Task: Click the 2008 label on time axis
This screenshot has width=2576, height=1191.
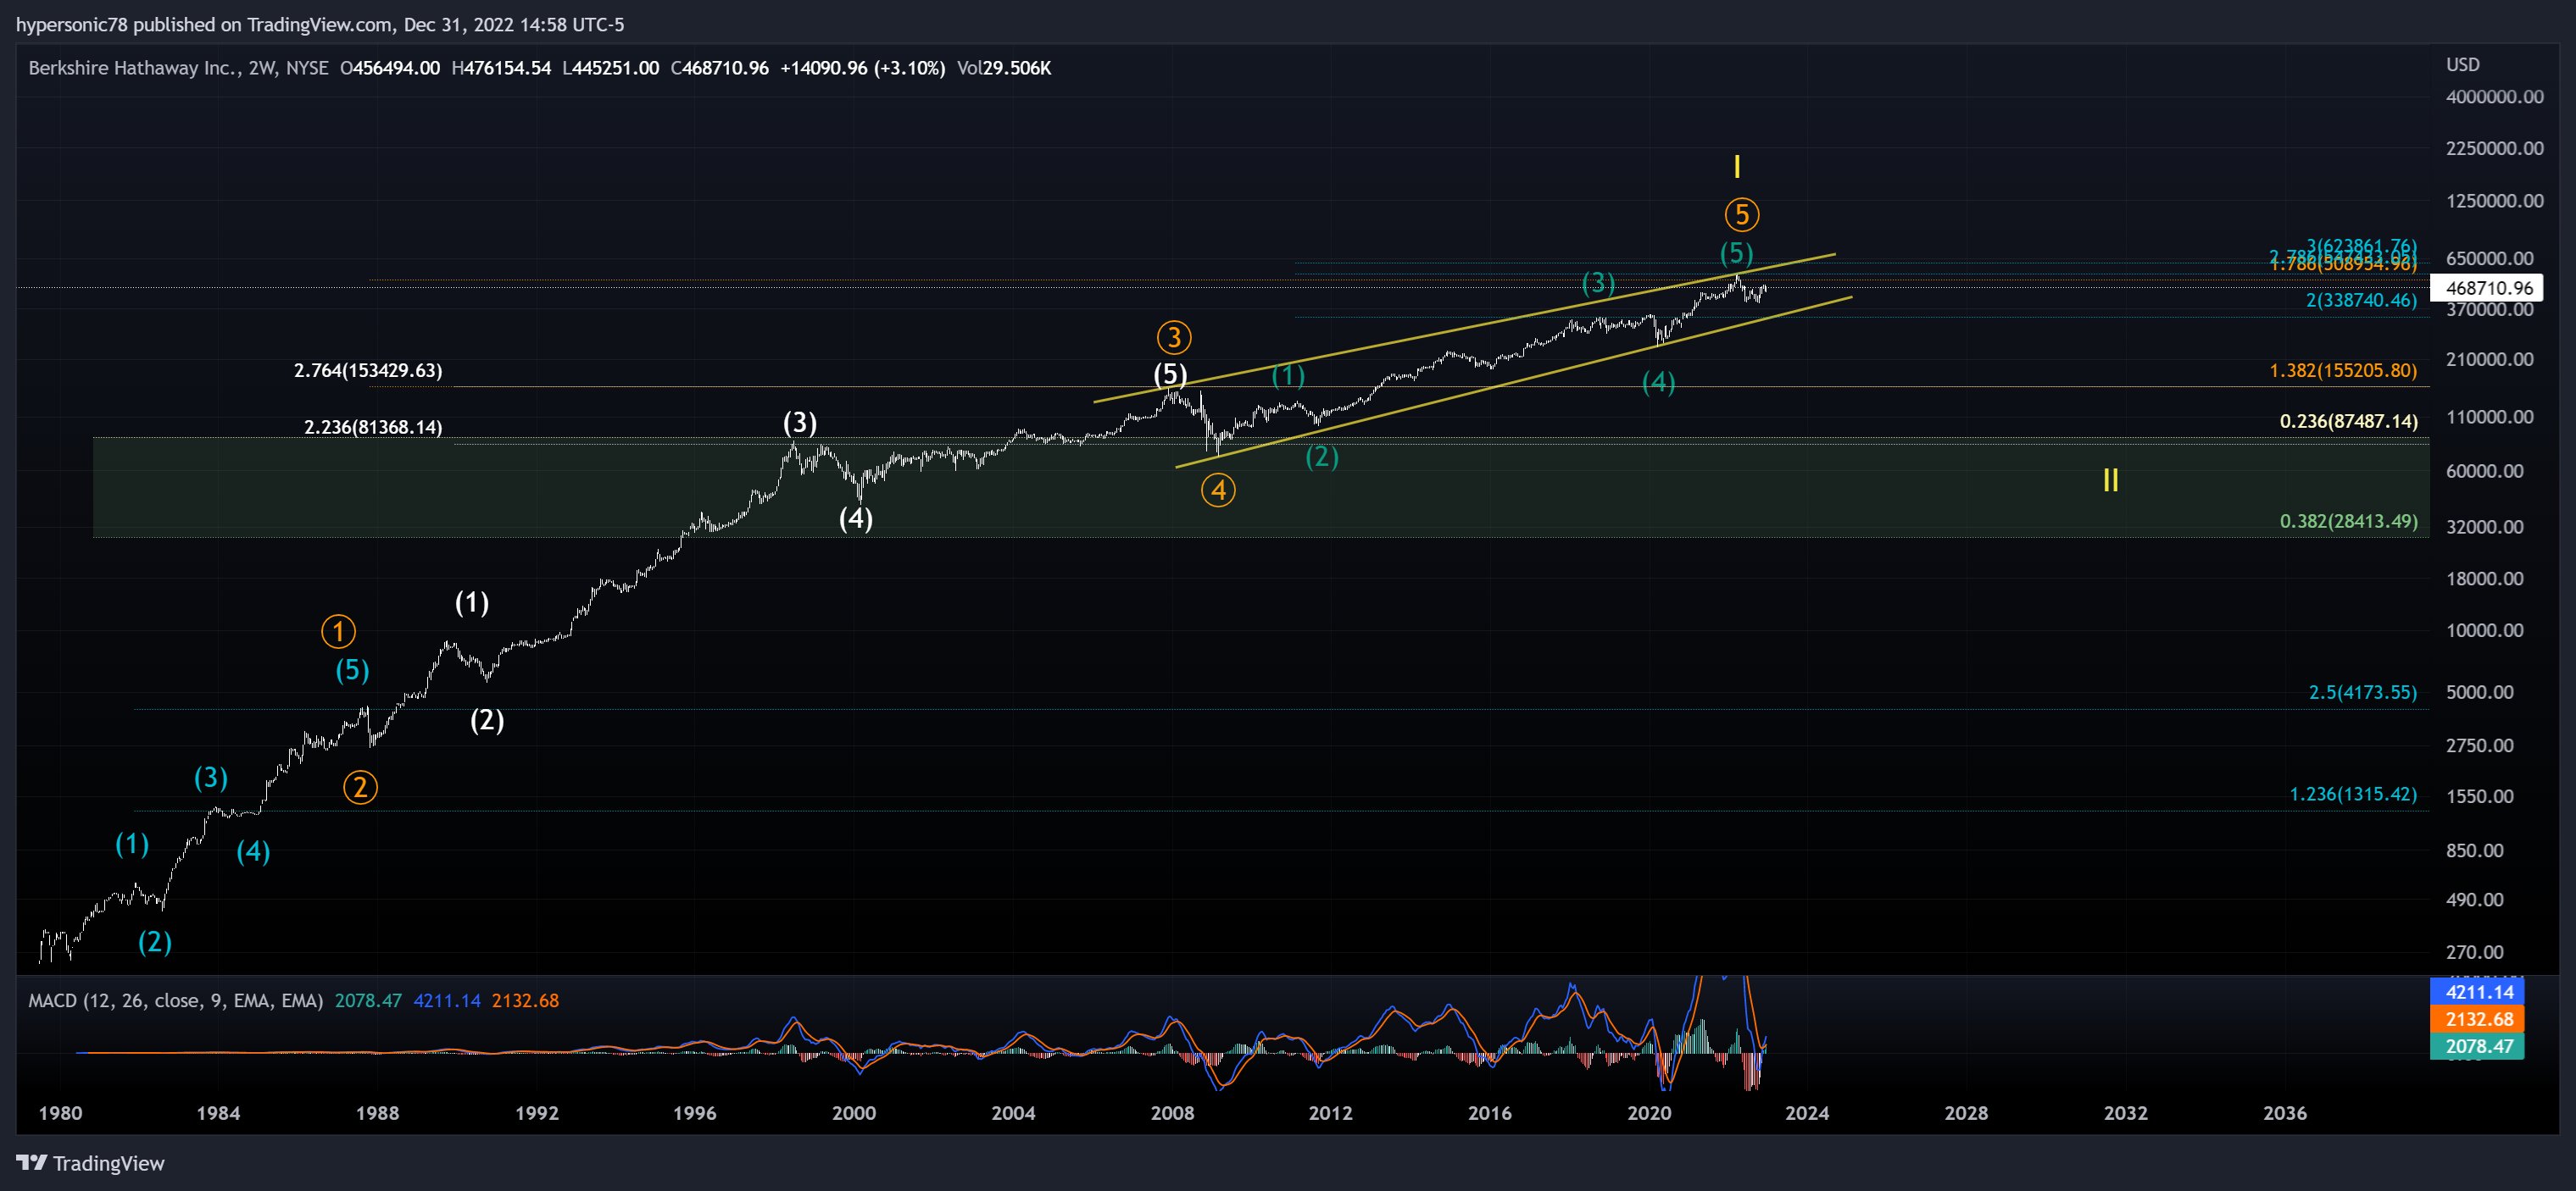Action: [1172, 1113]
